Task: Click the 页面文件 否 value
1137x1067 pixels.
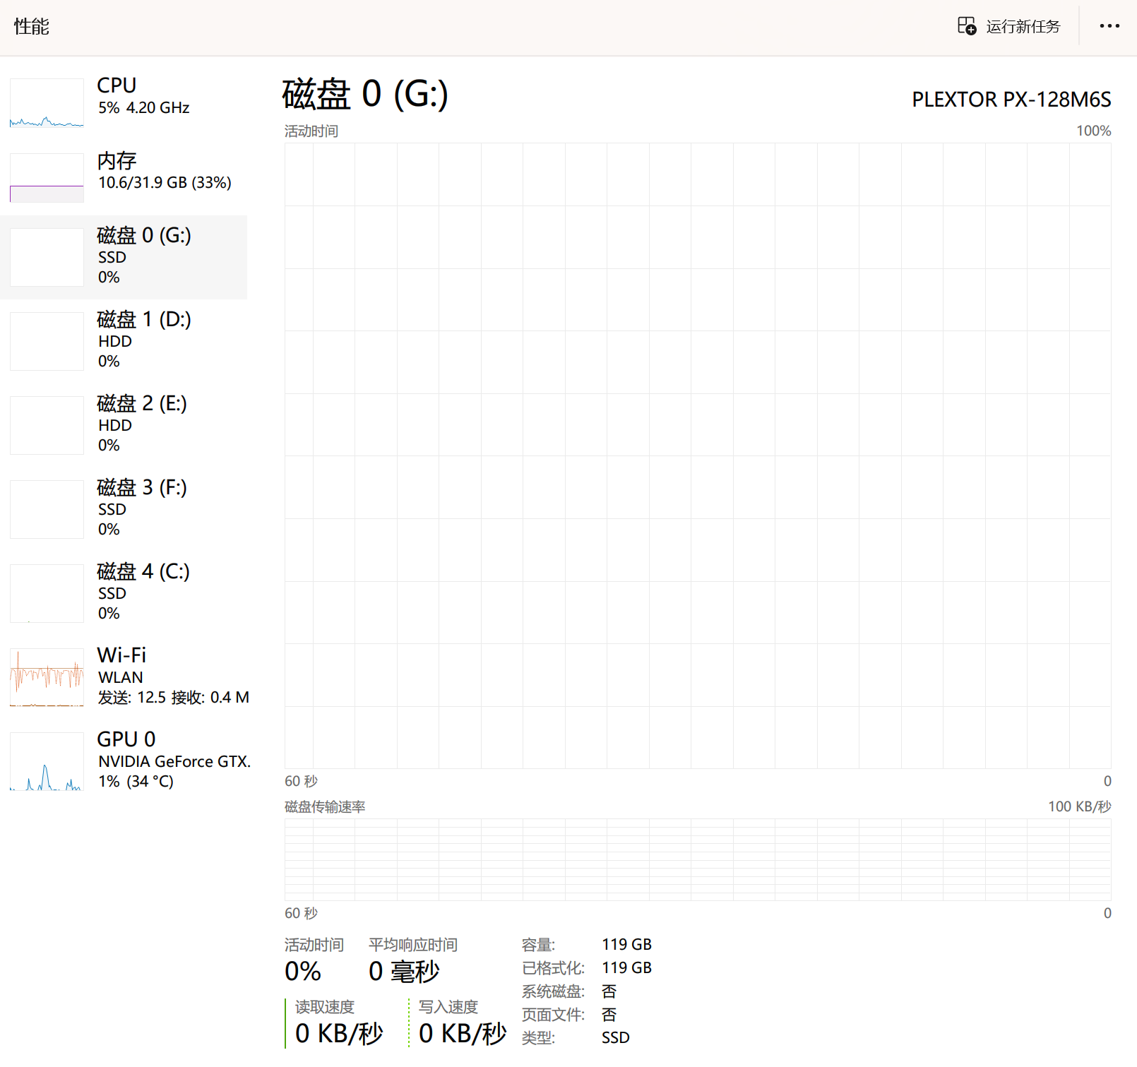Action: (x=609, y=1015)
